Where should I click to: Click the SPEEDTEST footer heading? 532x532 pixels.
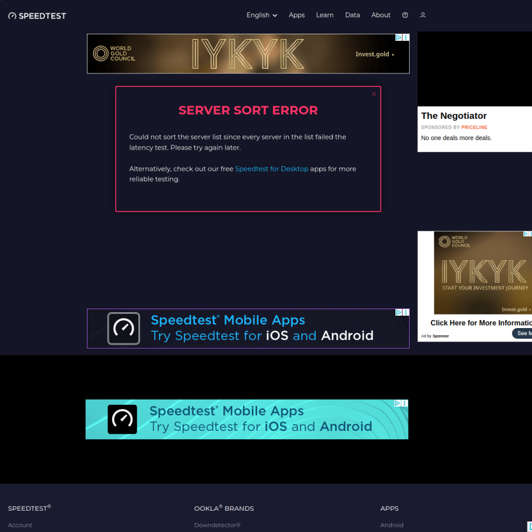pyautogui.click(x=29, y=508)
